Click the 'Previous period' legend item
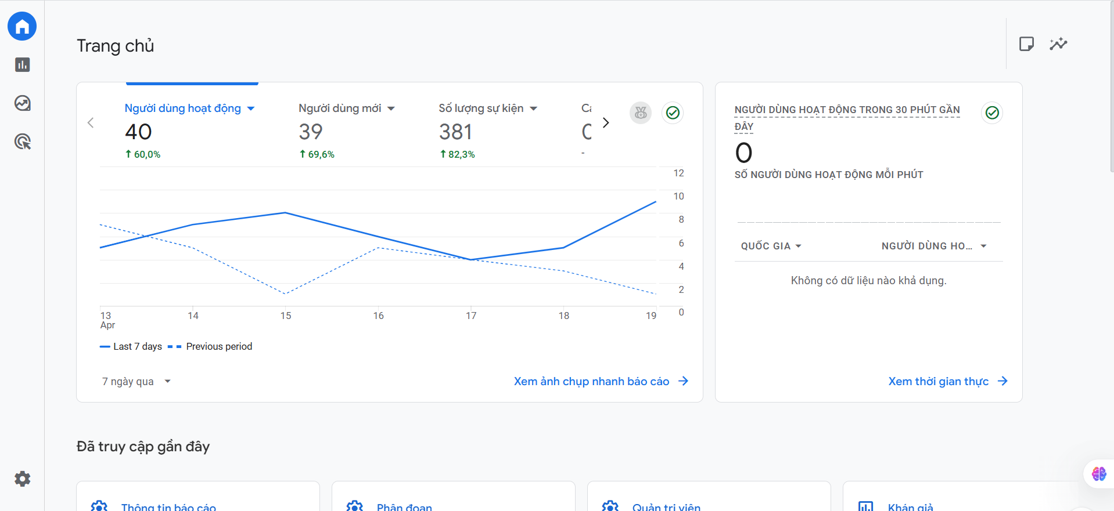1114x511 pixels. point(218,346)
